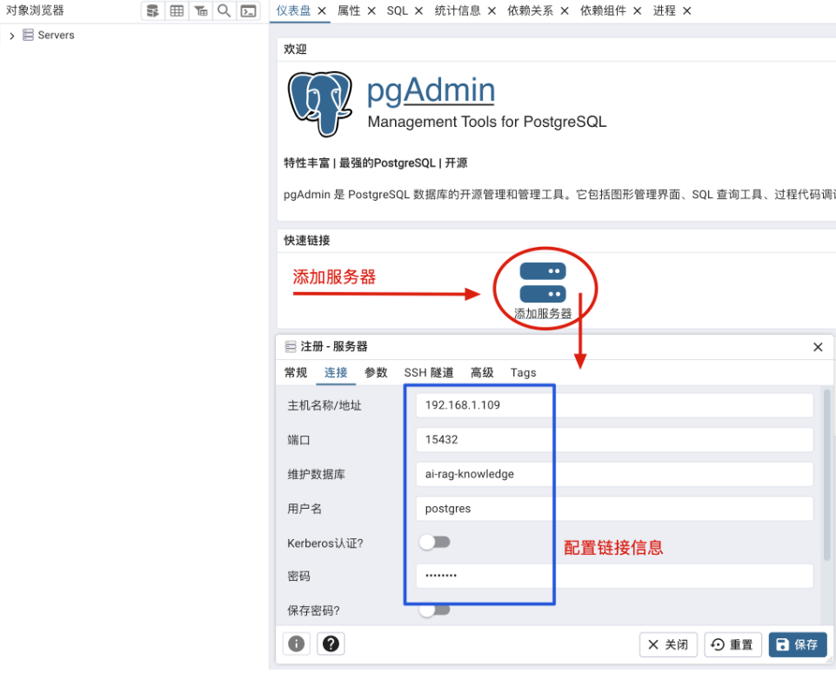This screenshot has width=836, height=680.
Task: Select the 高级 dialog tab
Action: tap(482, 372)
